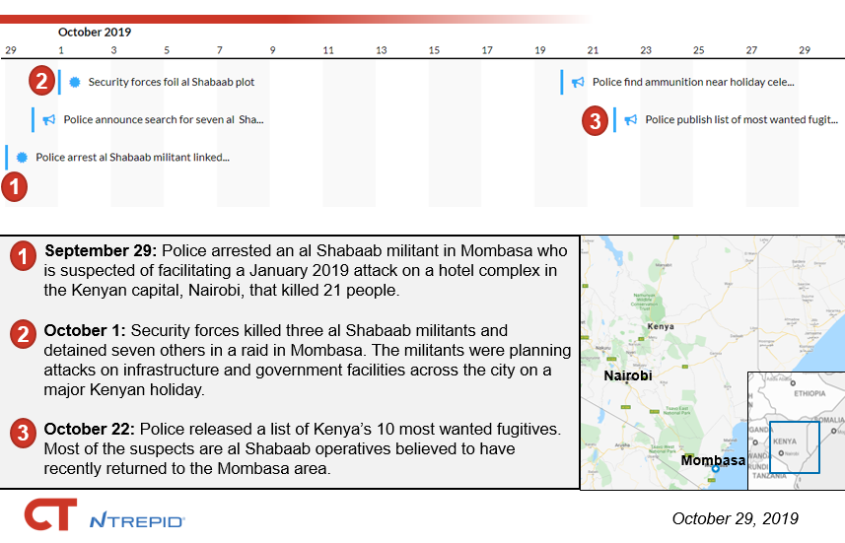Click the burst icon beside 'Police arrest al Shabaab militant'
This screenshot has width=845, height=543.
pos(22,158)
